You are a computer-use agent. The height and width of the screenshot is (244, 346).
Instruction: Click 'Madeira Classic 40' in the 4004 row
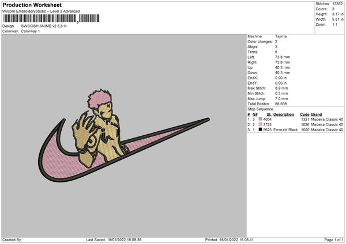coord(327,119)
